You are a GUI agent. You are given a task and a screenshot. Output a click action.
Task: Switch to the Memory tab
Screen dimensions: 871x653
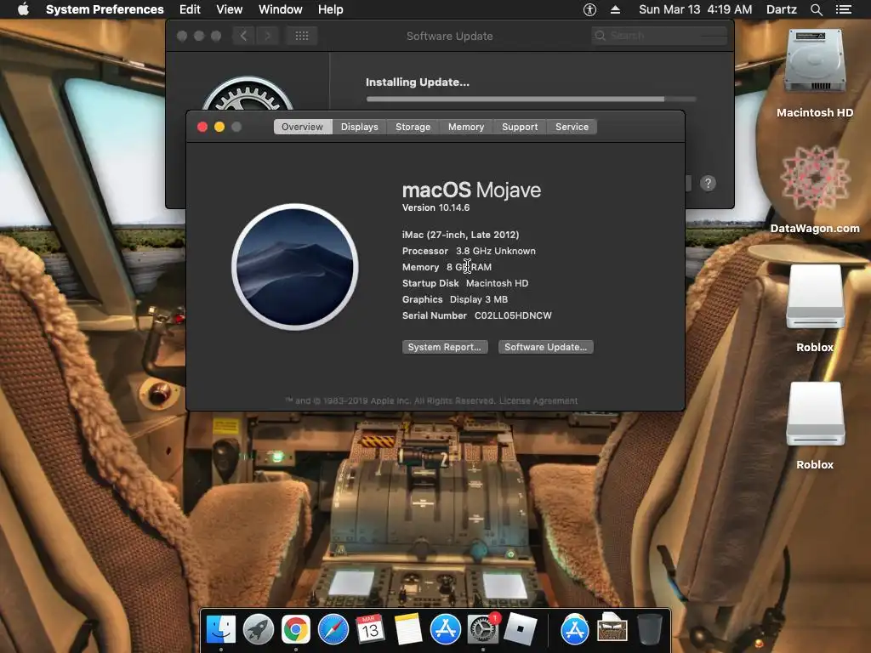point(466,127)
